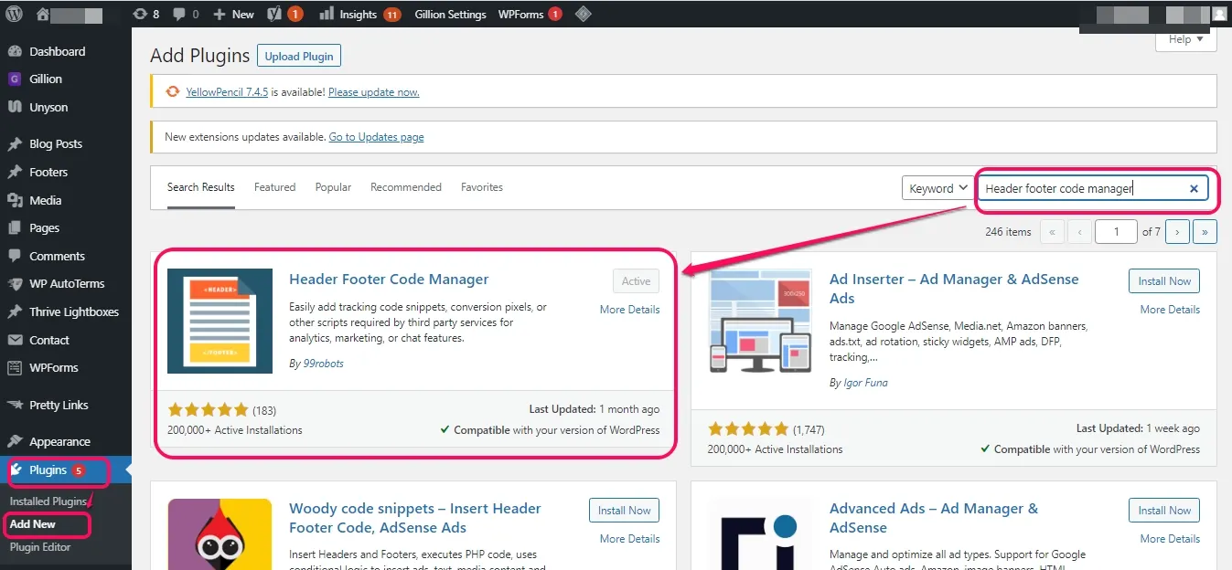Open More Details for Header Footer Code Manager

629,310
